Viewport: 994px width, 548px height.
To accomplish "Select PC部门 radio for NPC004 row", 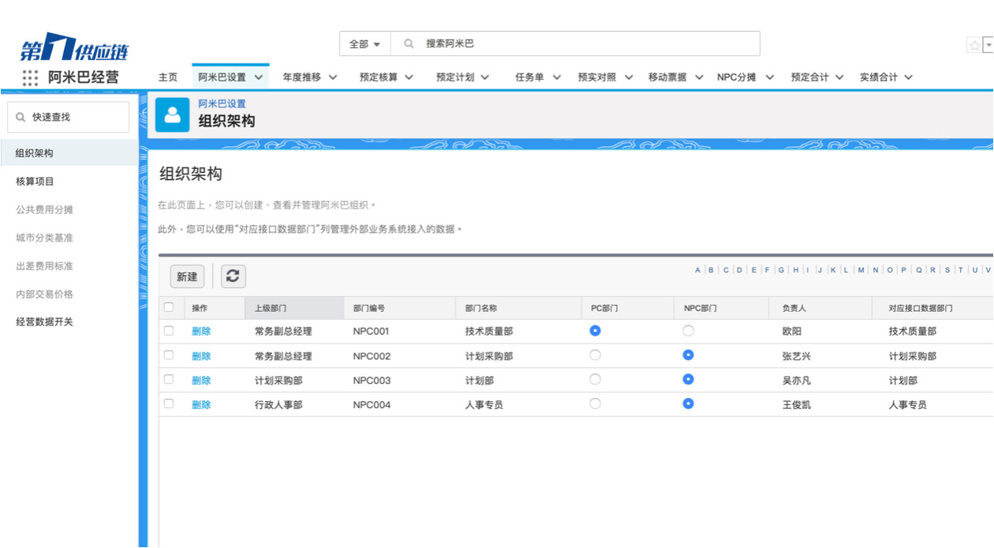I will [596, 403].
